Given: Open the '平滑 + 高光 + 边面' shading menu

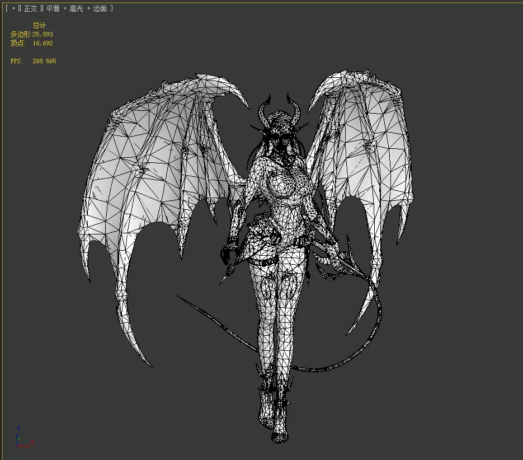Looking at the screenshot, I should click(76, 8).
